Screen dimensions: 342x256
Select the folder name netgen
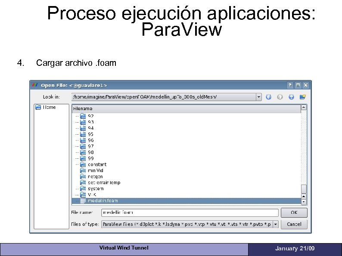[x=95, y=177]
